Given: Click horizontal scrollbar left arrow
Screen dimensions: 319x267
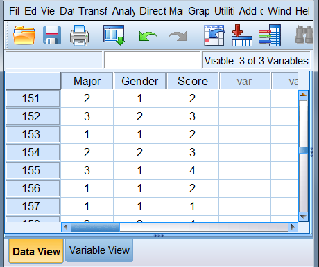Looking at the screenshot, I should pos(66,227).
